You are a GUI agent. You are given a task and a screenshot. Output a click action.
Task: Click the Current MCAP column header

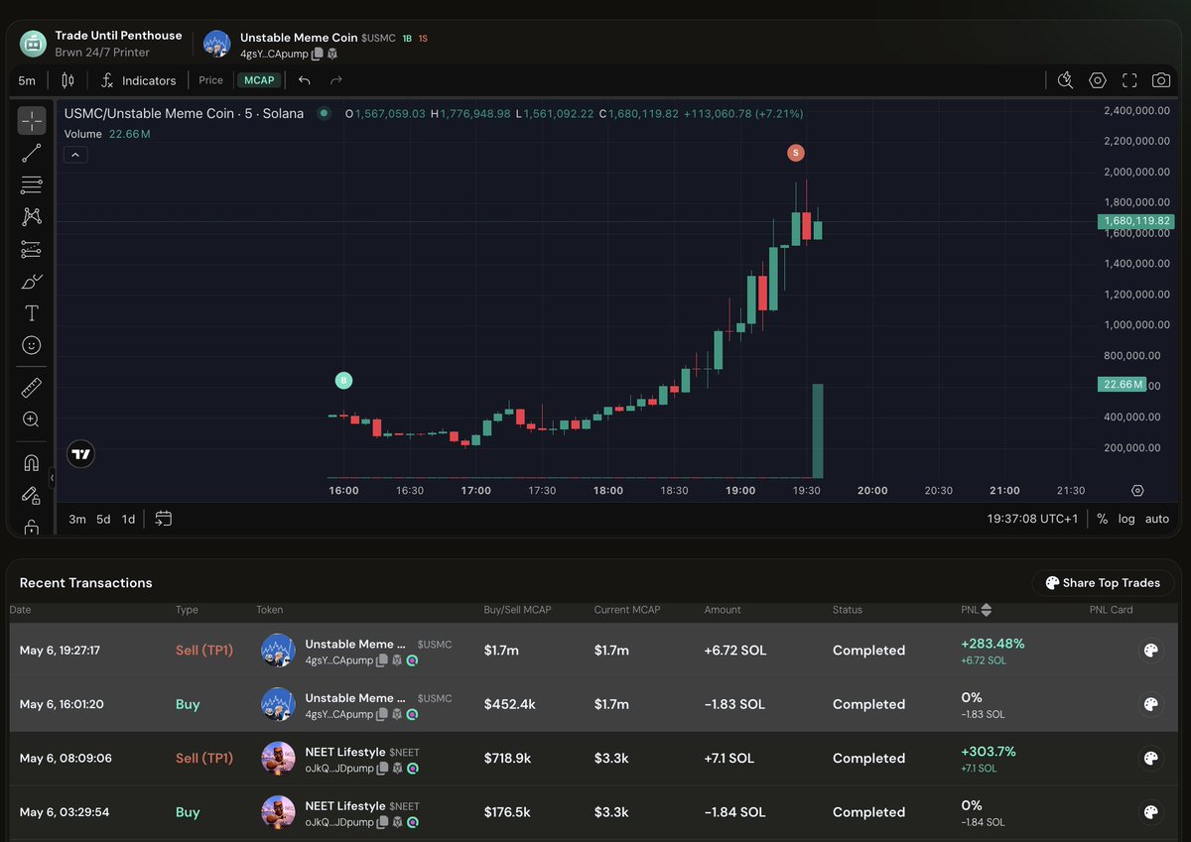tap(627, 610)
